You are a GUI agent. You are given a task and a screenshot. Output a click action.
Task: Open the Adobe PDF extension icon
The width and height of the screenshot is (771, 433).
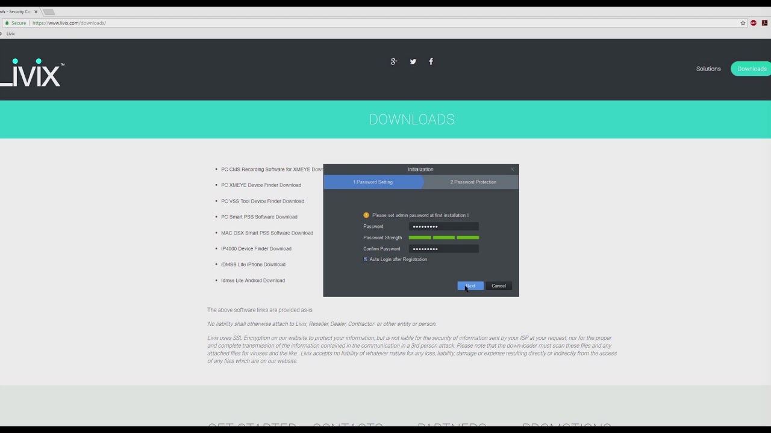point(765,23)
